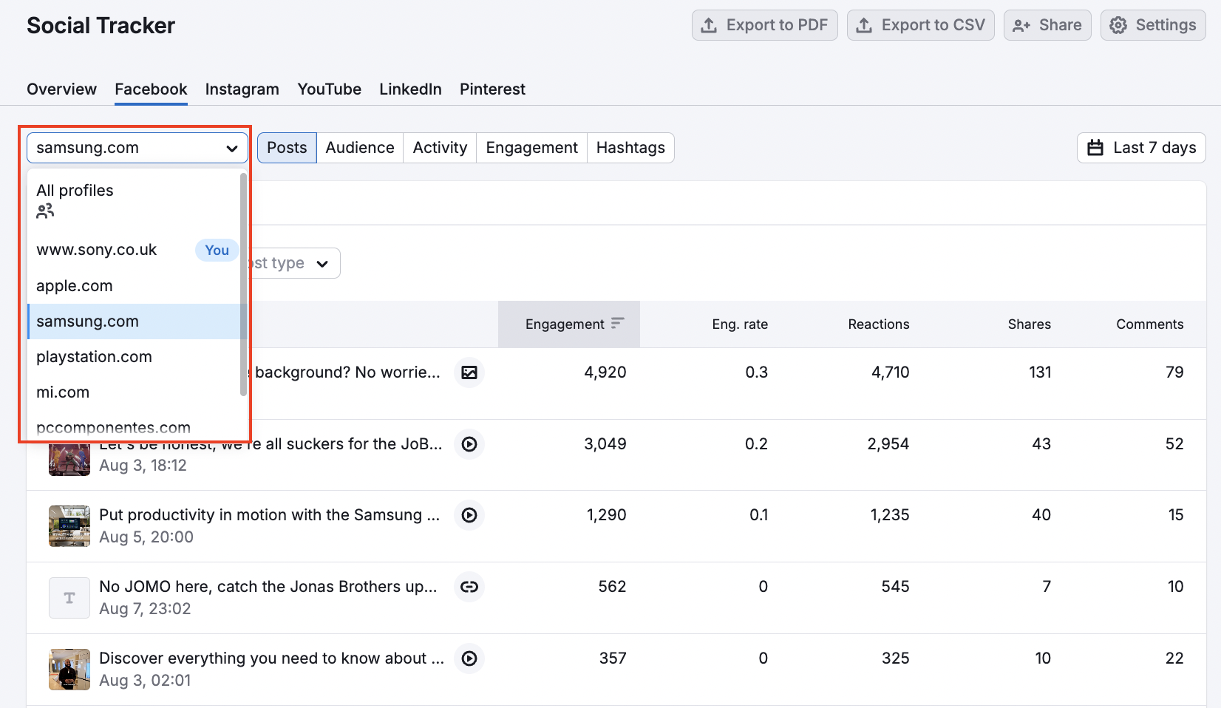Switch to the Instagram tab
The height and width of the screenshot is (708, 1221).
click(242, 89)
